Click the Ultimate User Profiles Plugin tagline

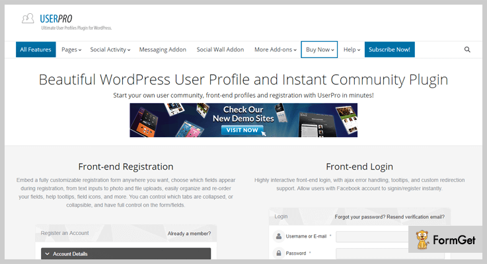(77, 28)
